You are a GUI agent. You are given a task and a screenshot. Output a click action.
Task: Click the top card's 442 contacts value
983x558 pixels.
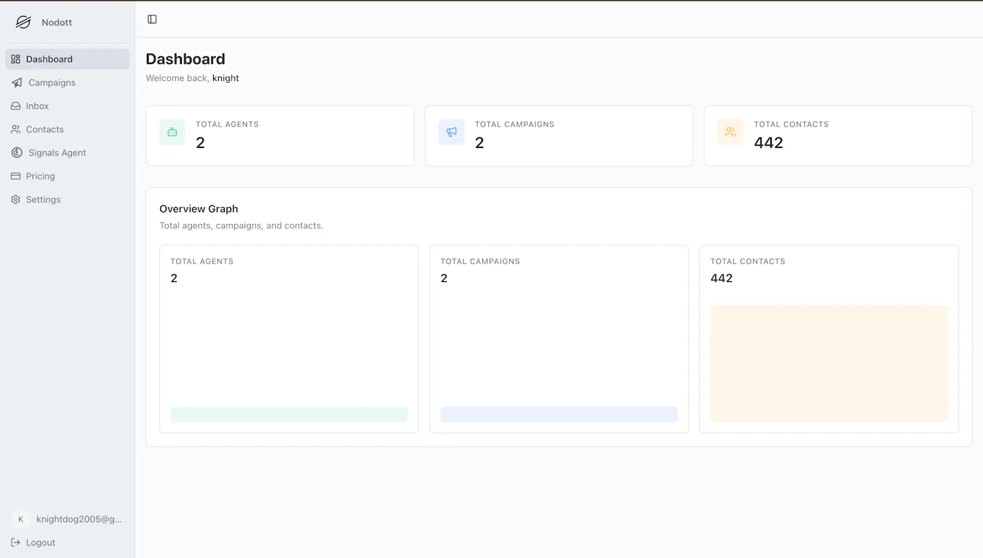pos(769,142)
